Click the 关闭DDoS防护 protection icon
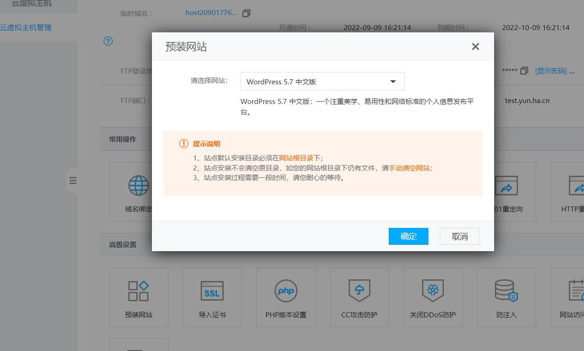 [x=433, y=297]
